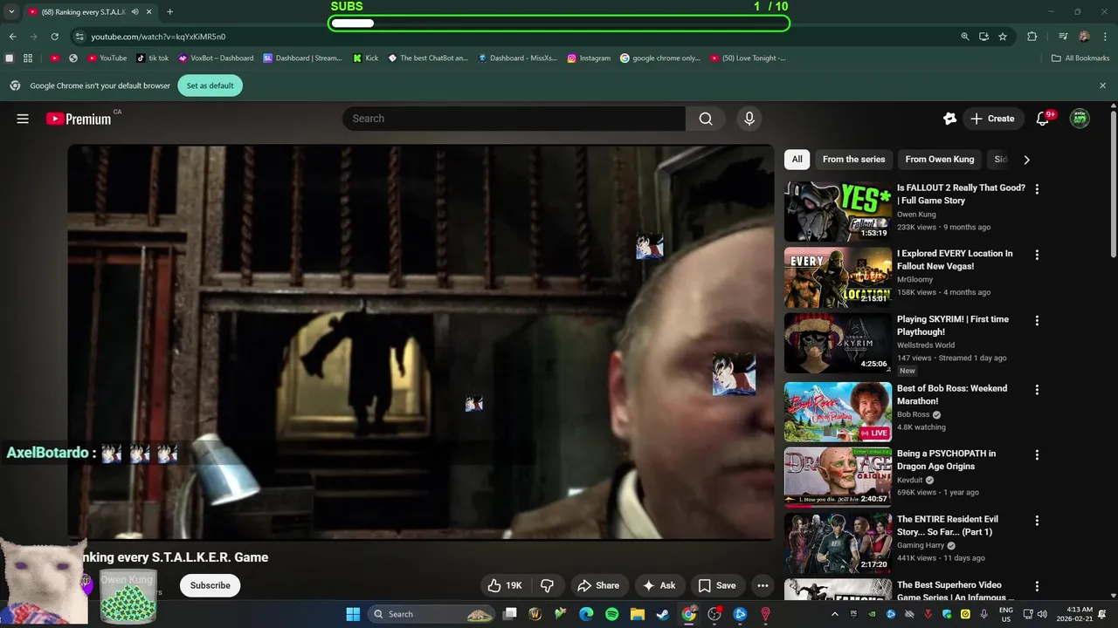The image size is (1118, 628).
Task: Expand Chrome tab search dropdown
Action: click(11, 12)
